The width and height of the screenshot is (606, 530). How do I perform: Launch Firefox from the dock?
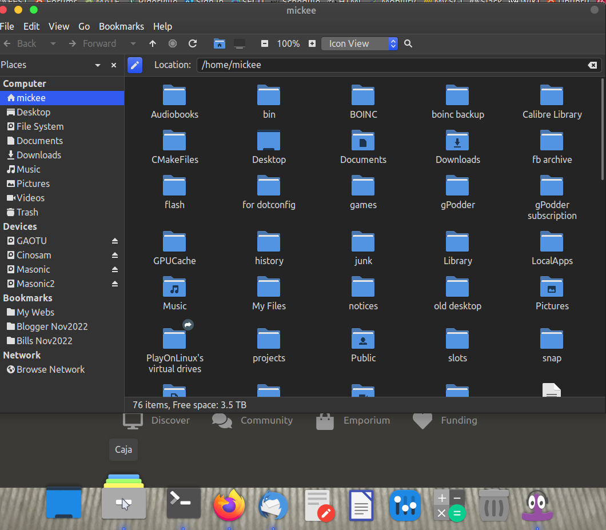229,504
